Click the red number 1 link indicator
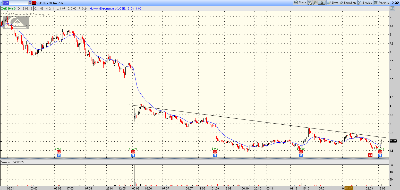The height and width of the screenshot is (190, 400). (x=34, y=3)
